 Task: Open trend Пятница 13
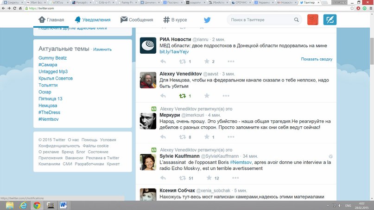tap(51, 99)
